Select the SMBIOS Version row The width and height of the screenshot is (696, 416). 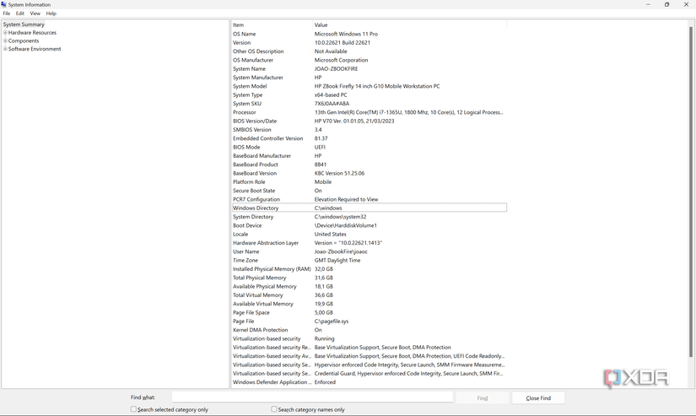369,130
